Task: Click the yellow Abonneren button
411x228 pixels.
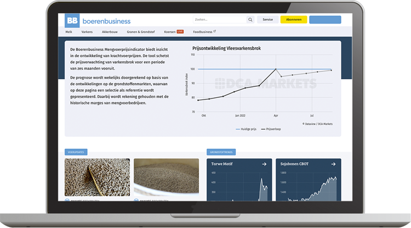Action: [x=293, y=20]
